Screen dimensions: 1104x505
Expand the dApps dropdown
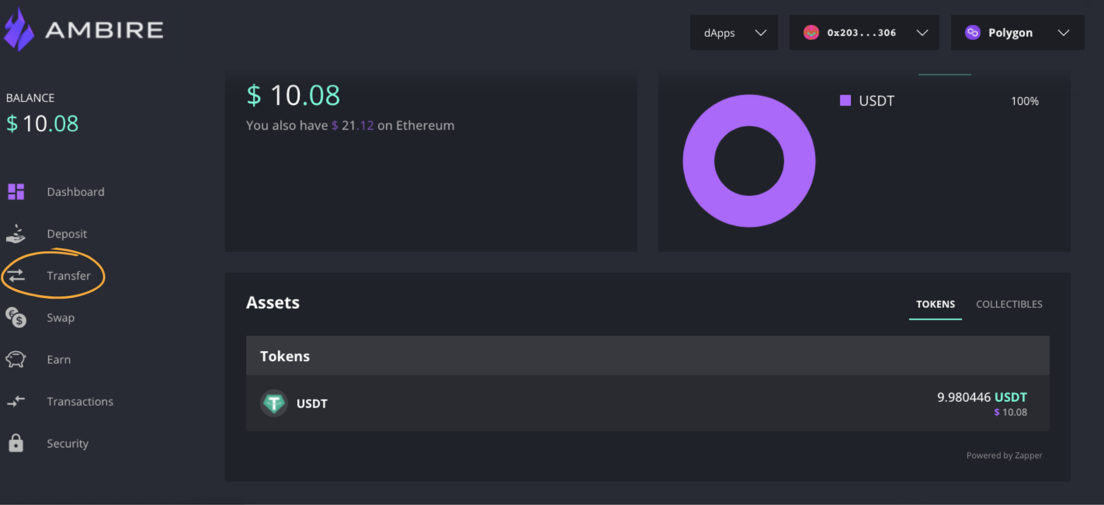[x=734, y=32]
